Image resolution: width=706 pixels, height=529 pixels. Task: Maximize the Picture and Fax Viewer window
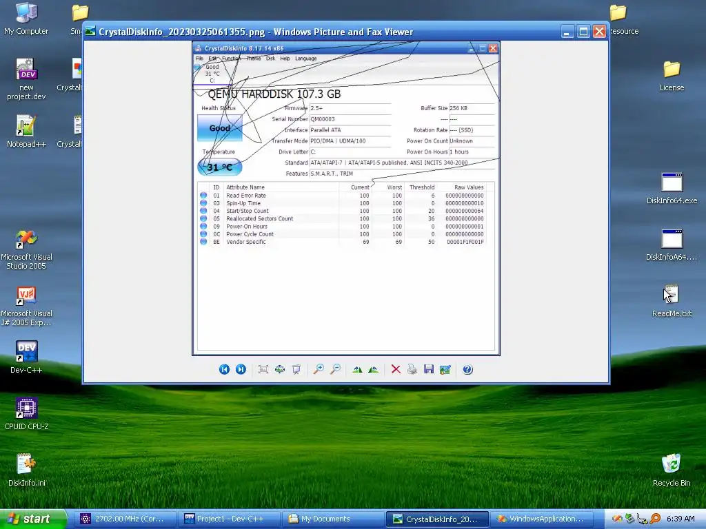583,32
